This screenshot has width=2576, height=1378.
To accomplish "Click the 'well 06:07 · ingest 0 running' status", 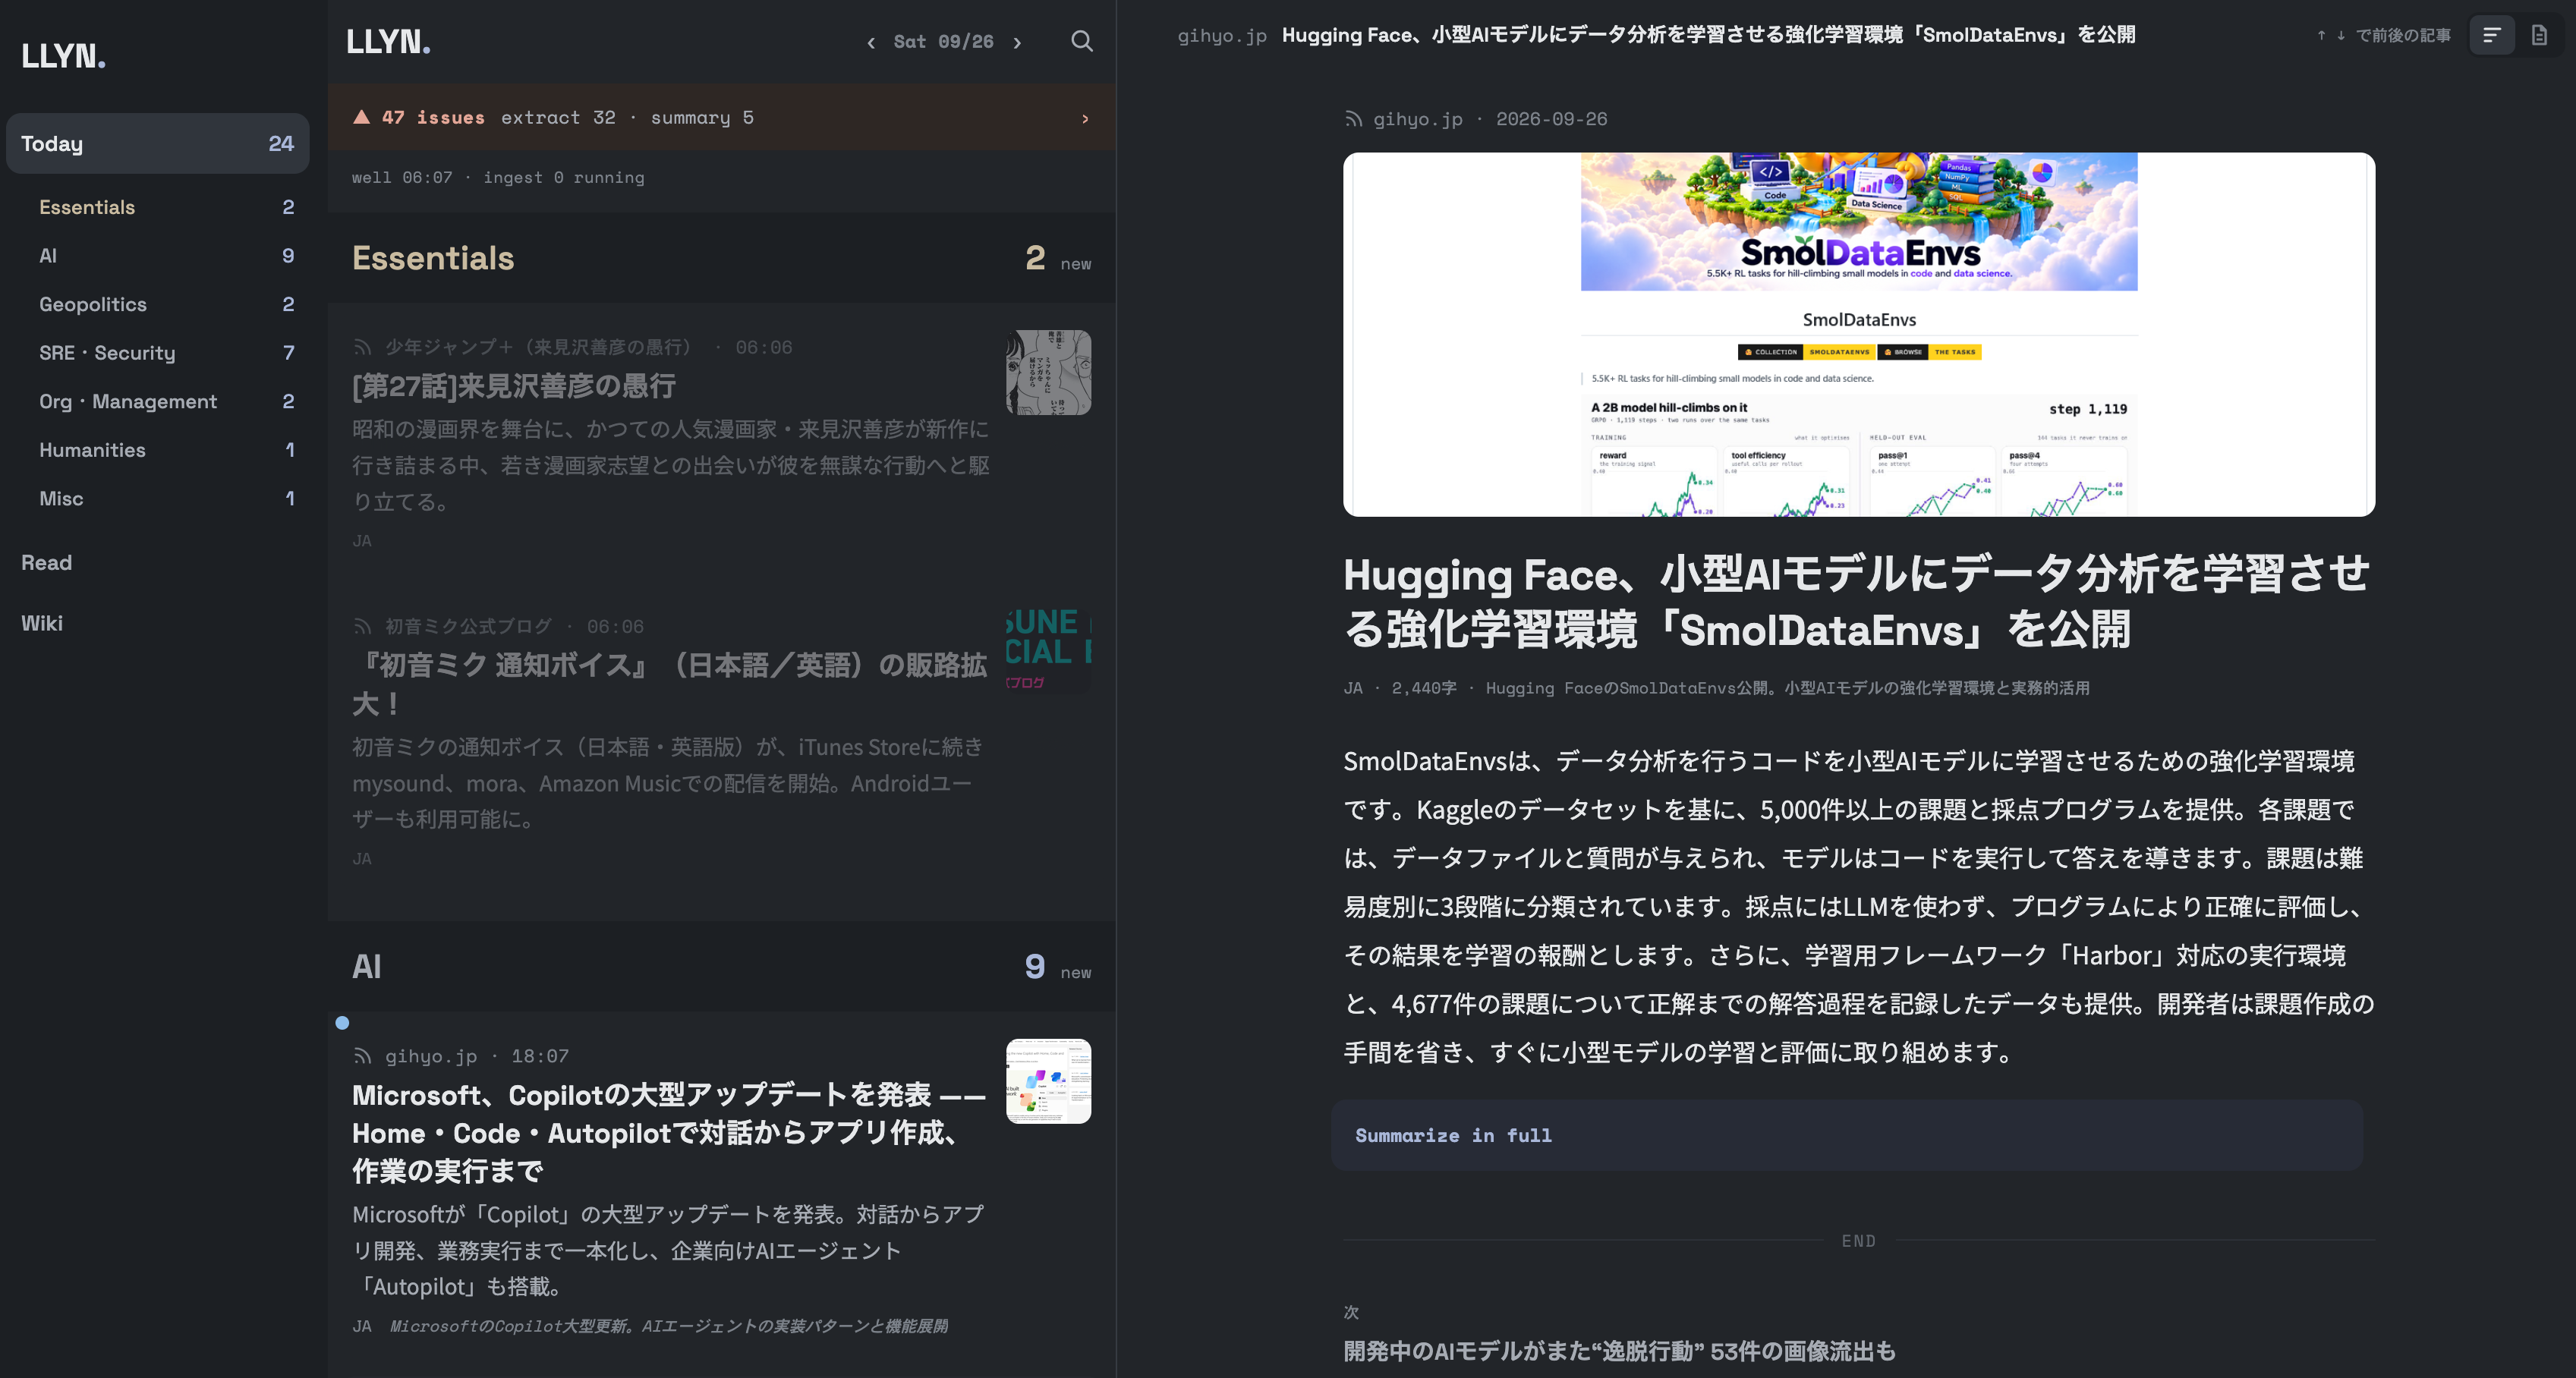I will click(498, 177).
